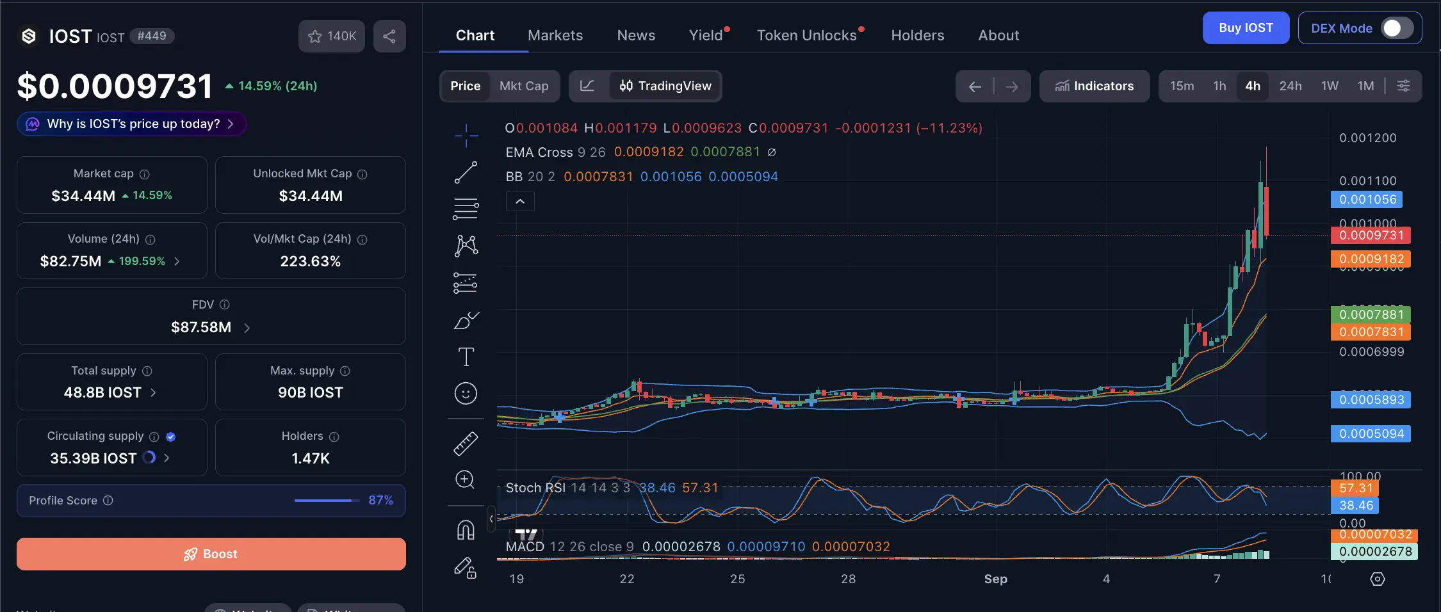Open the Indicators menu

(1095, 86)
